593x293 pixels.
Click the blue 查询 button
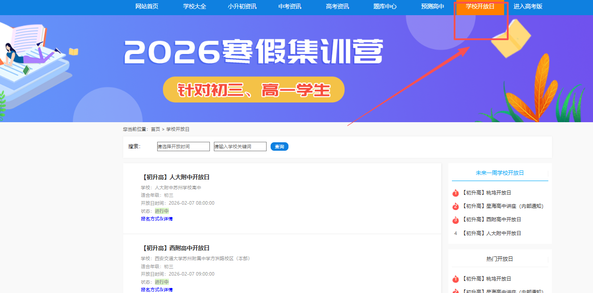click(x=280, y=146)
